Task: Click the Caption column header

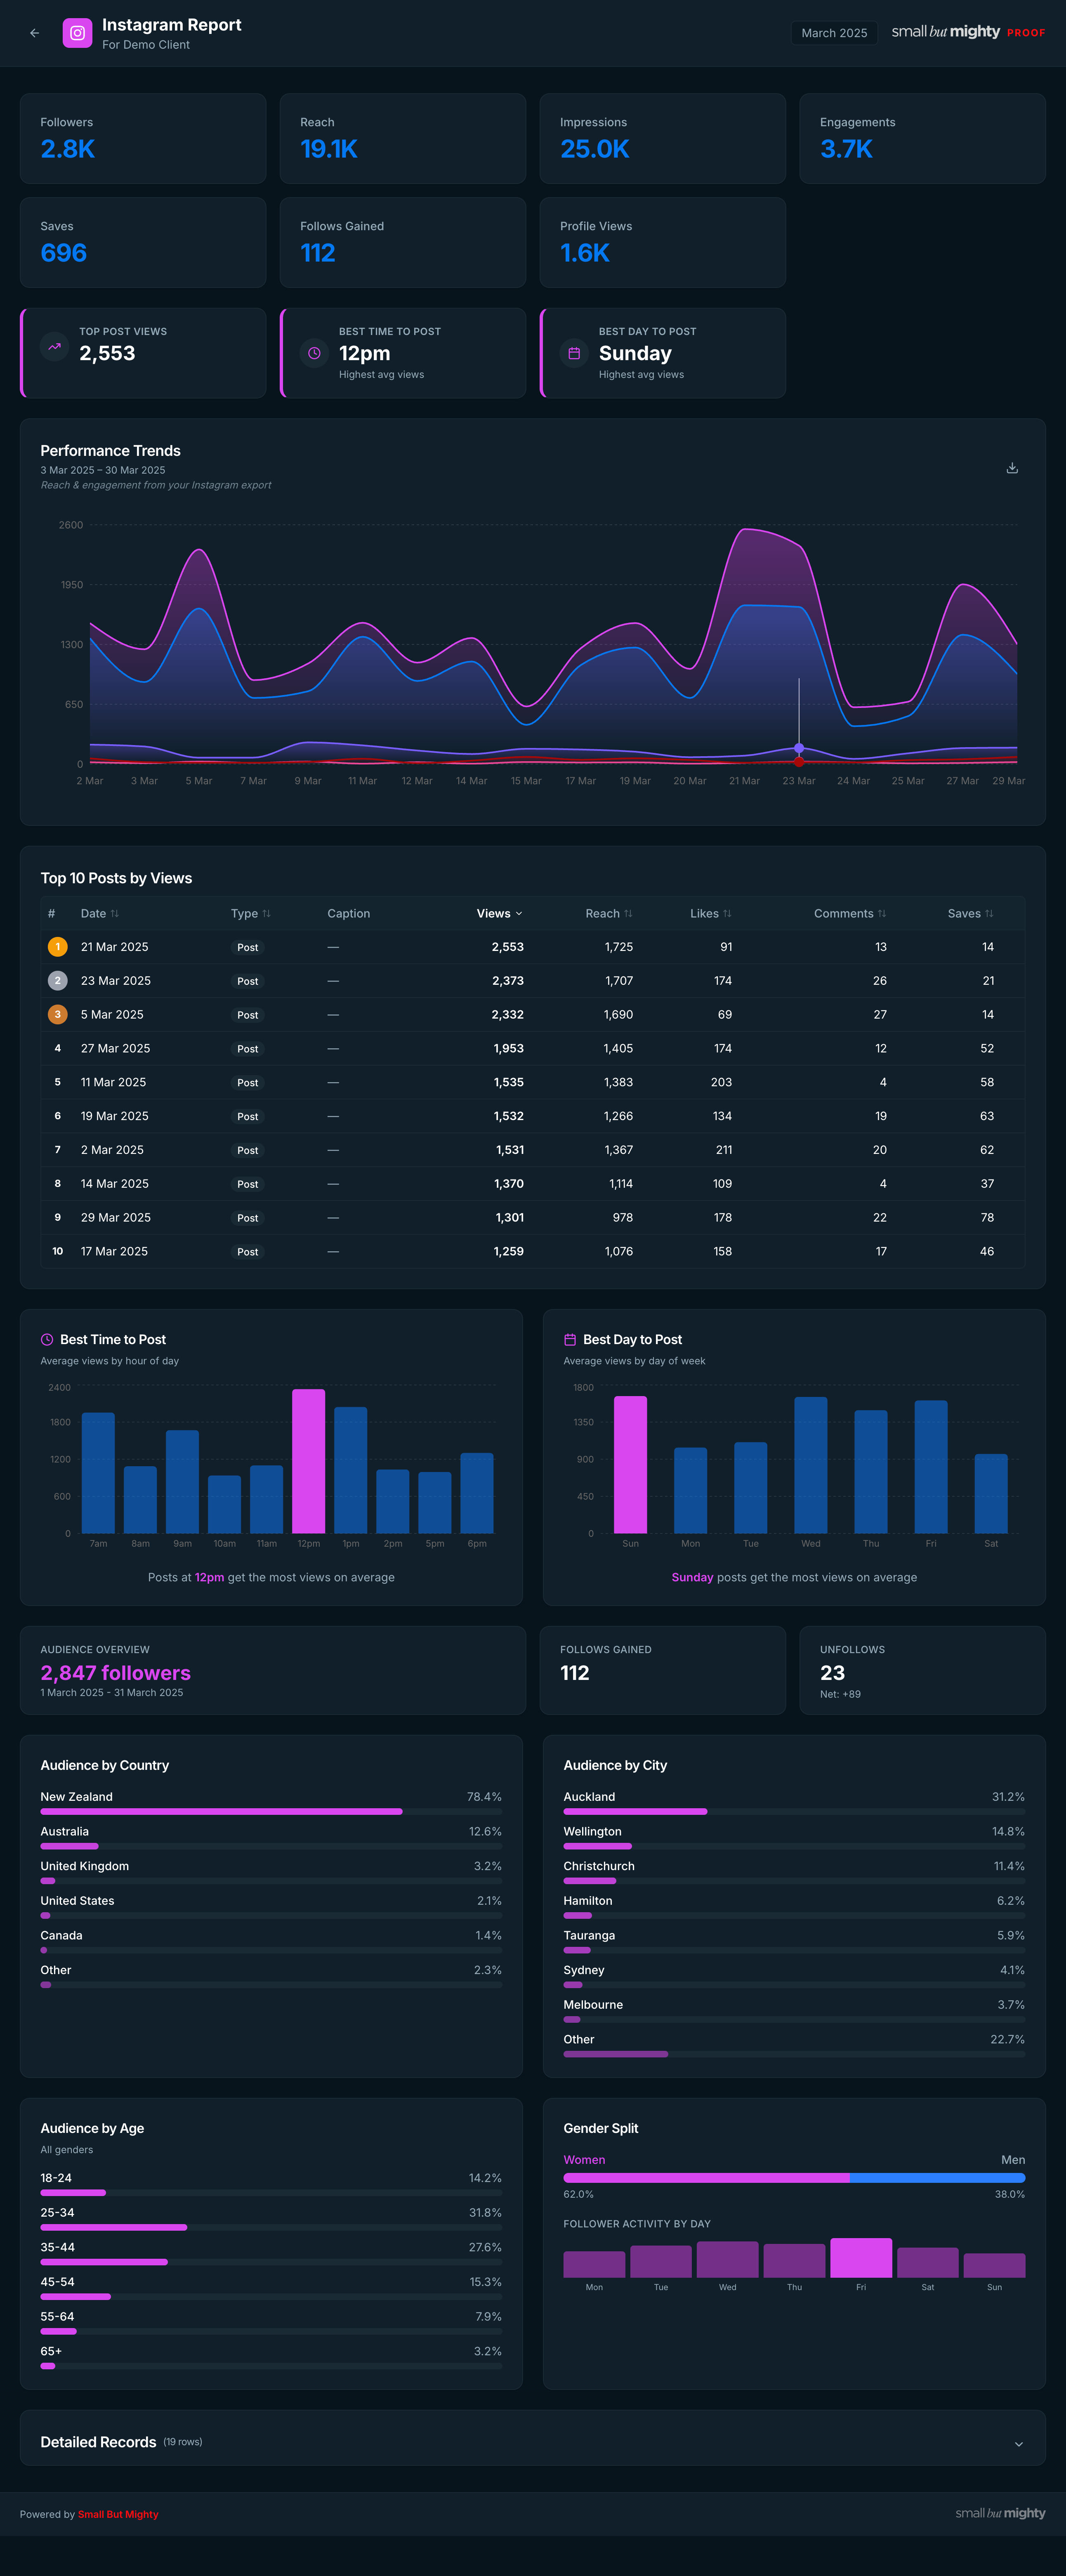Action: (x=348, y=914)
